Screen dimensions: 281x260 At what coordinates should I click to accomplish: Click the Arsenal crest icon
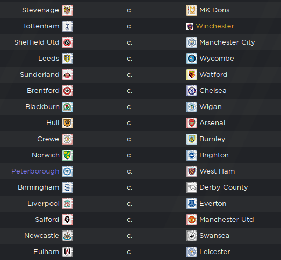[x=192, y=123]
